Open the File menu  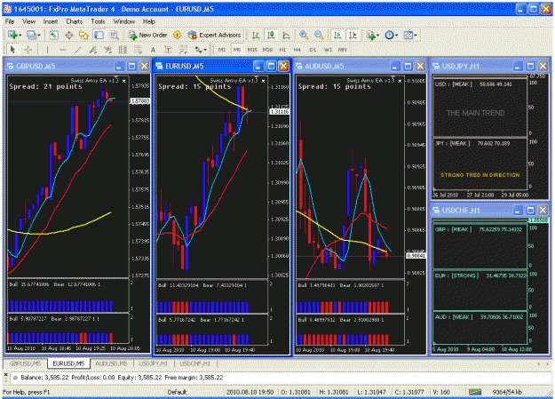click(10, 21)
